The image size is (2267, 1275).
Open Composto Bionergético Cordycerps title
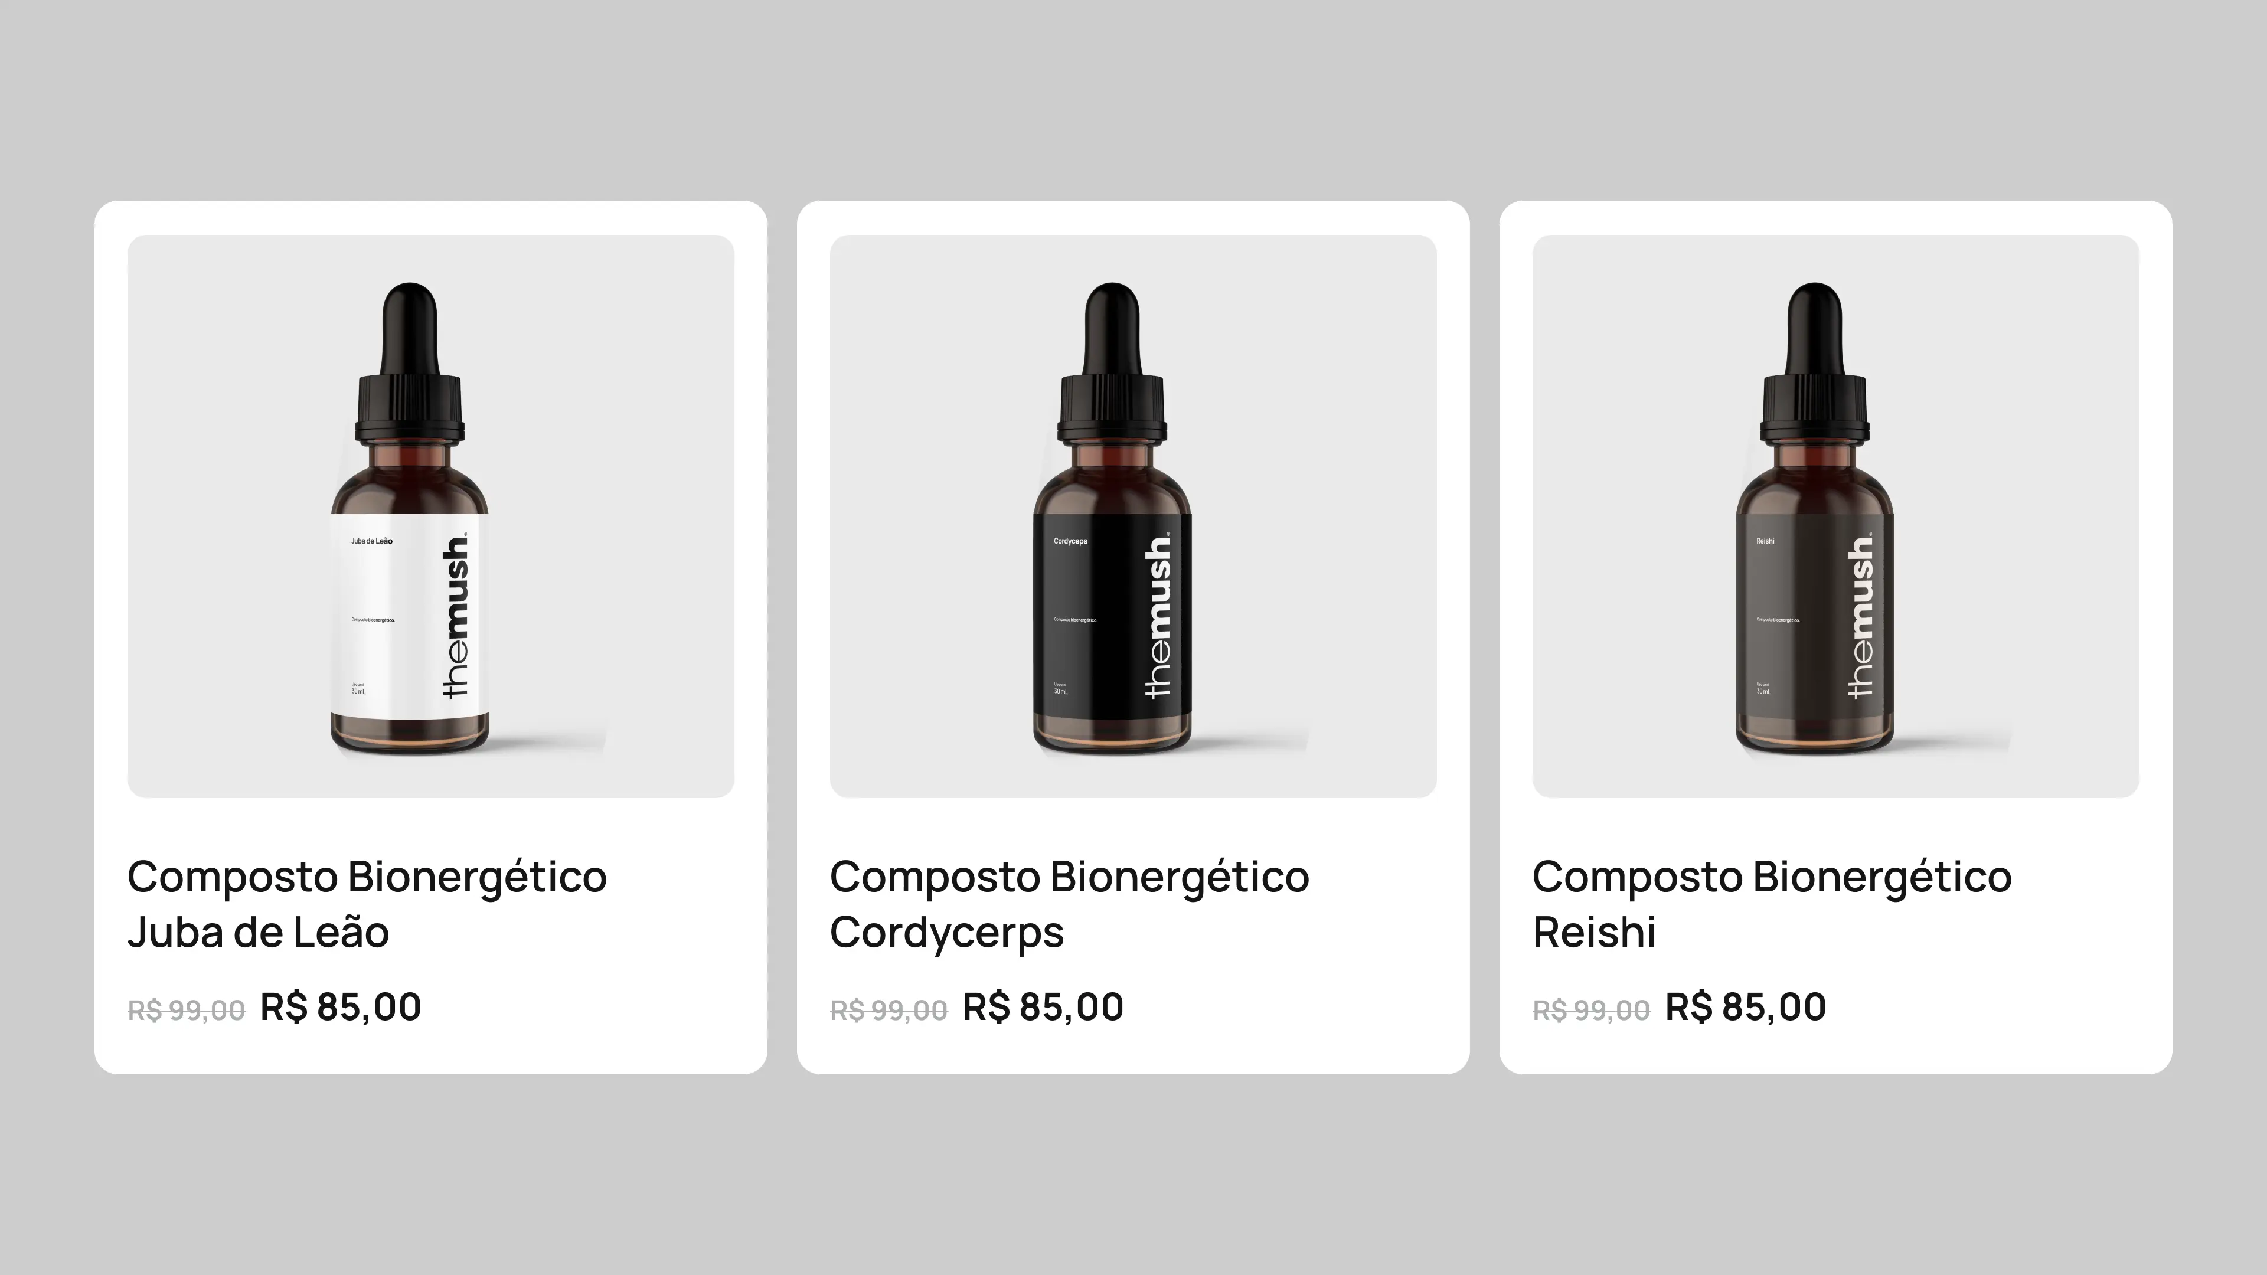click(1069, 904)
